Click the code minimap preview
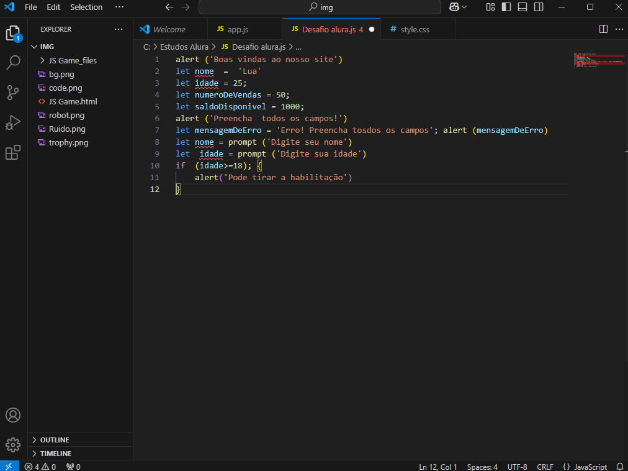628x471 pixels. pyautogui.click(x=598, y=60)
